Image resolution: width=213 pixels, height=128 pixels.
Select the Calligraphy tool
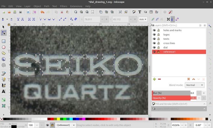tap(4, 85)
